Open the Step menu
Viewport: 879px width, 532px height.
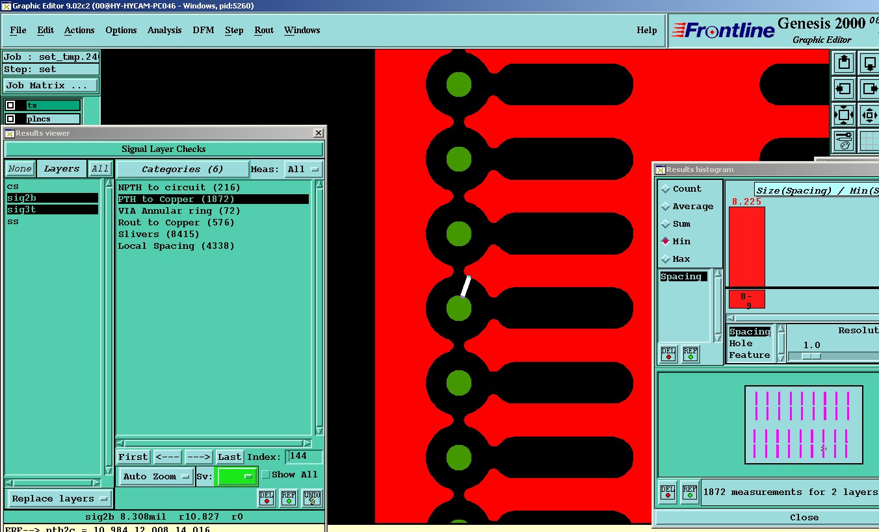click(x=234, y=31)
